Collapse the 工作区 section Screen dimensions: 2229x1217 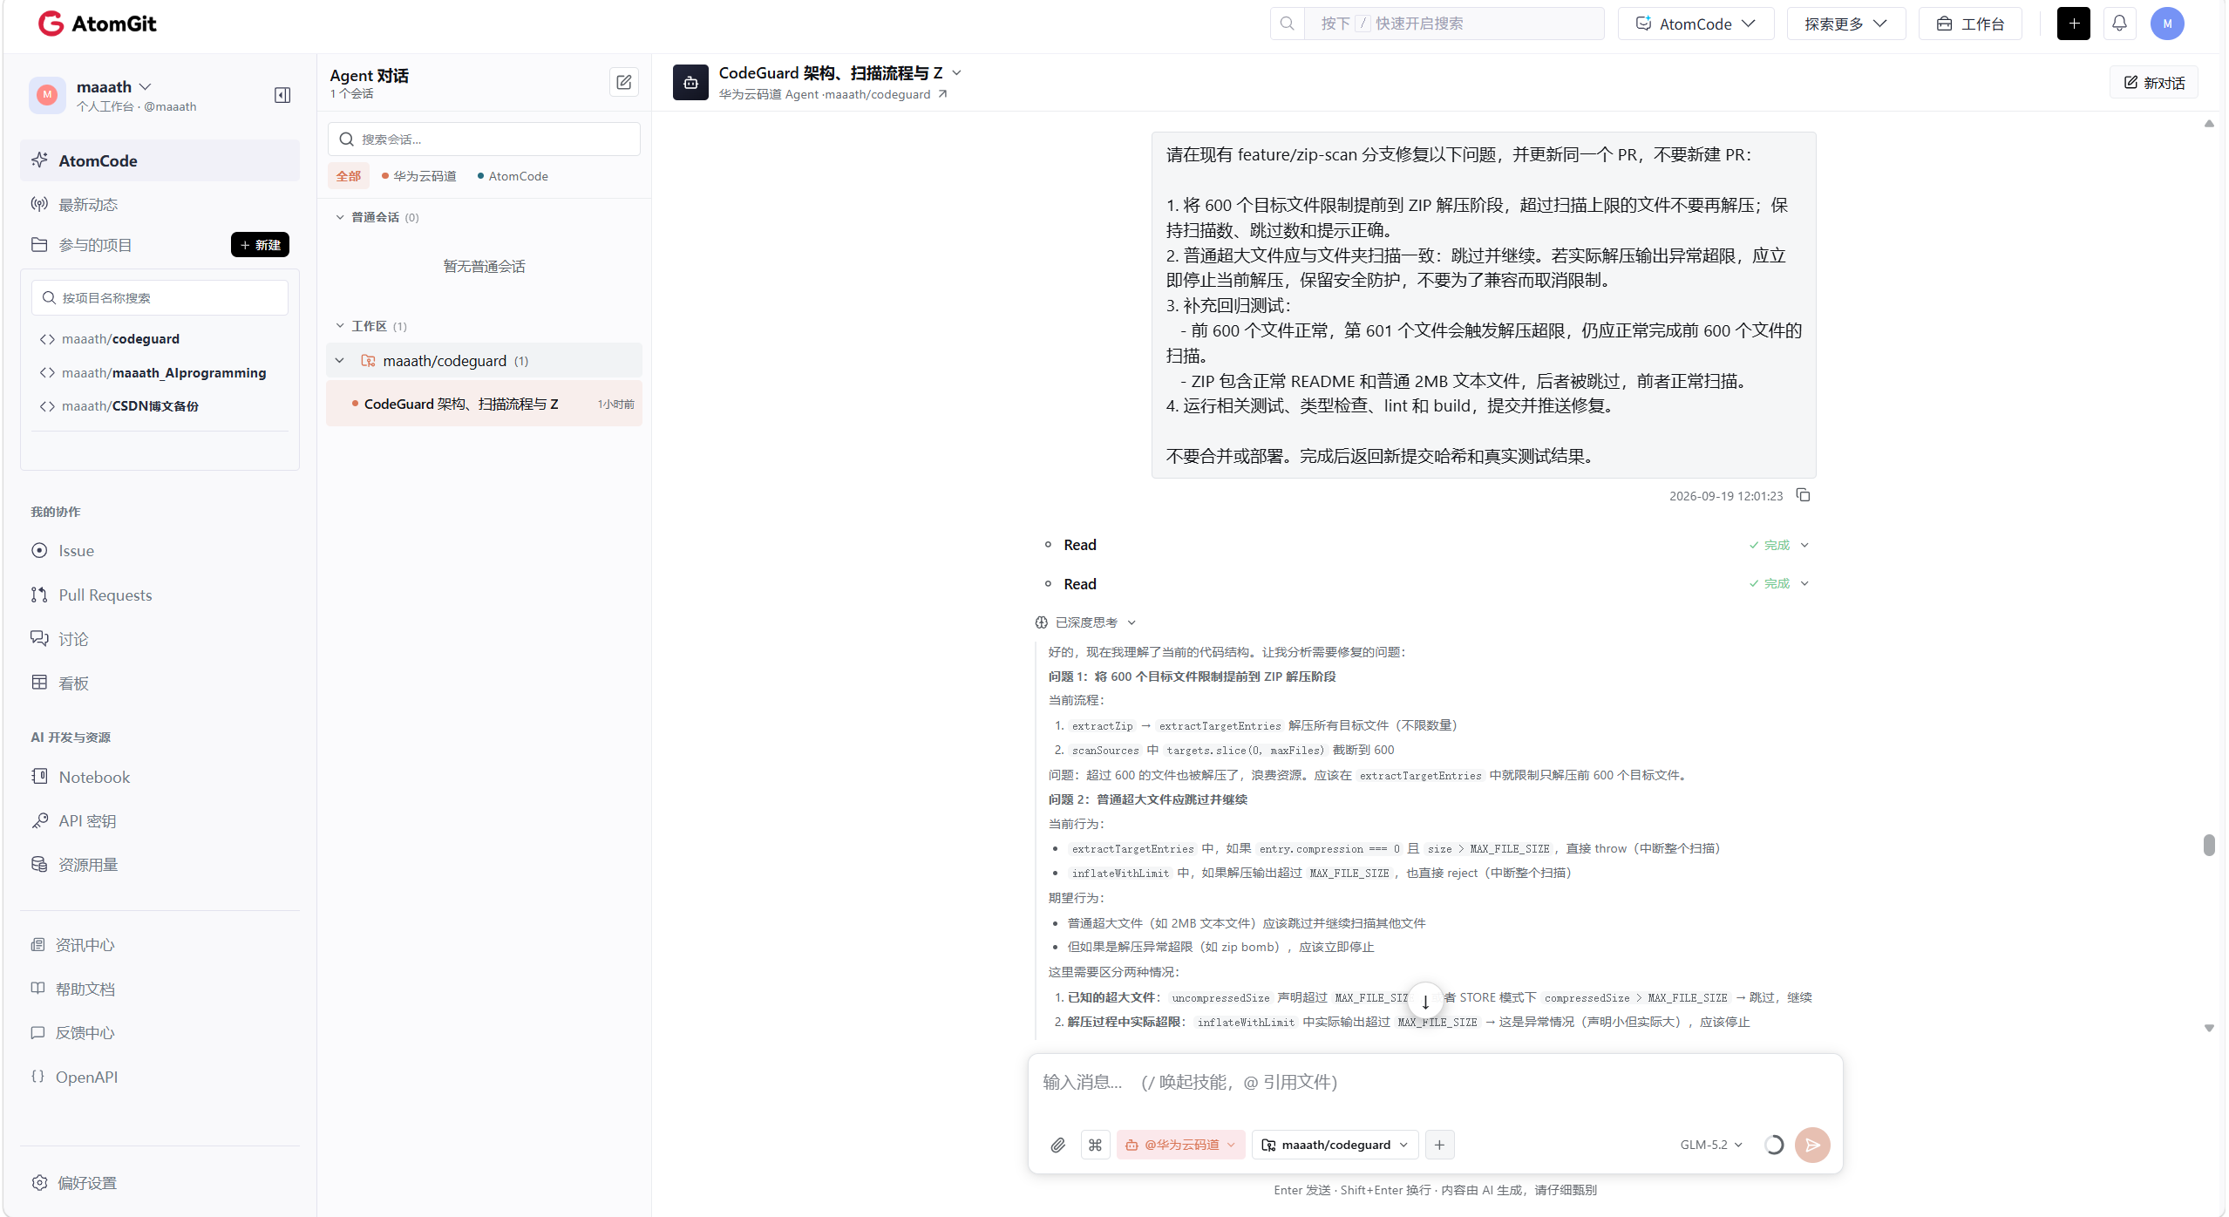coord(340,326)
